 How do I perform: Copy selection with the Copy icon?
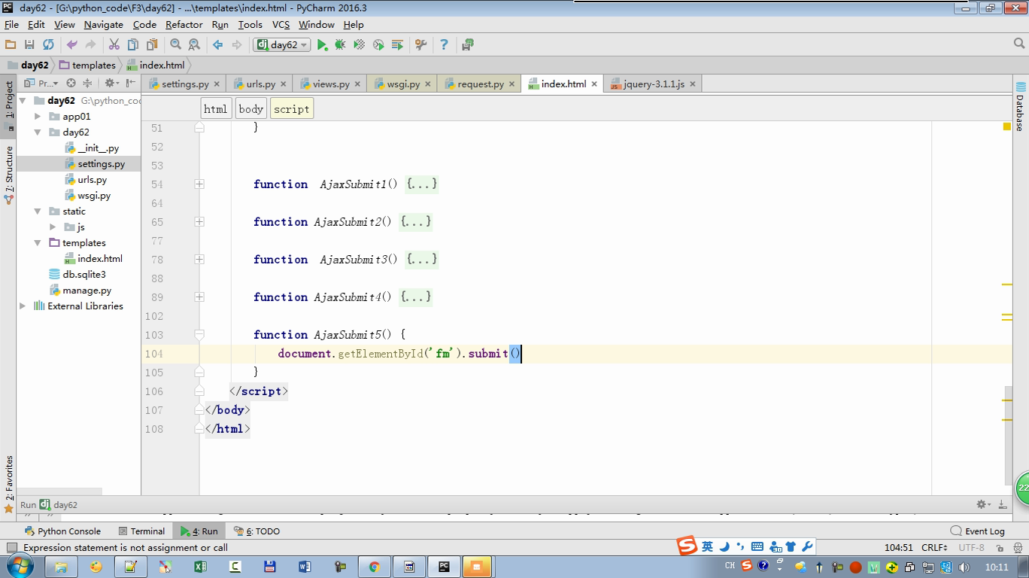pos(133,45)
